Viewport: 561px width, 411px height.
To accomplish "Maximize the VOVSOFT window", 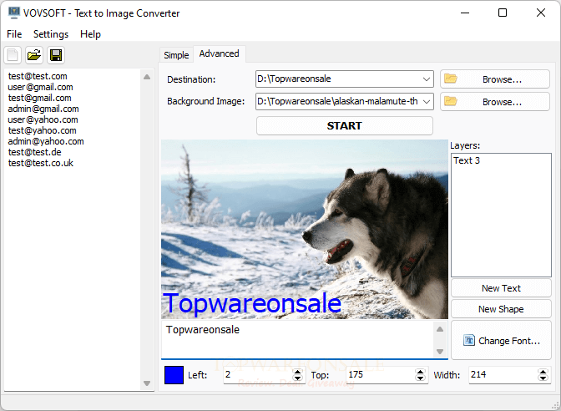I will (503, 13).
